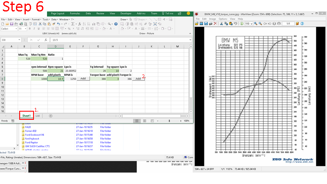Toggle center alignment in the Excel toolbar

pos(48,29)
